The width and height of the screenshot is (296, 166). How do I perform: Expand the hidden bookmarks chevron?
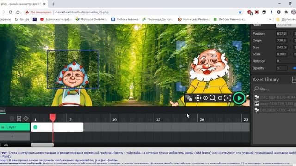point(270,19)
